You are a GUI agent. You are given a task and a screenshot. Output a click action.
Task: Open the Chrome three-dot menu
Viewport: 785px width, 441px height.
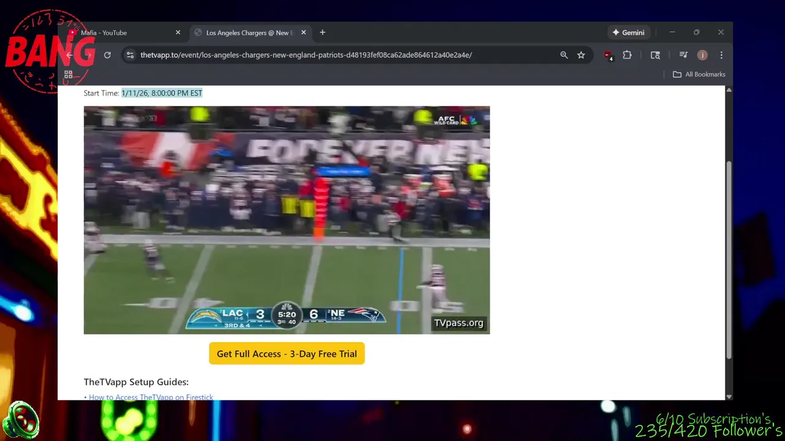[721, 55]
